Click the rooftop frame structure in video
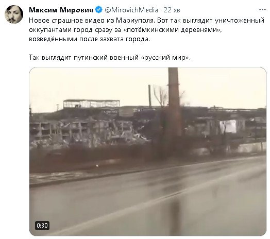Image resolution: width=270 pixels, height=239 pixels. pyautogui.click(x=91, y=104)
